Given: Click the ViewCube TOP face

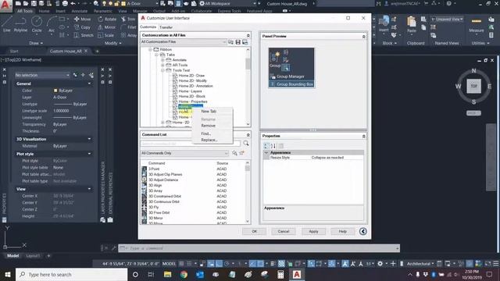Looking at the screenshot, I should [474, 86].
